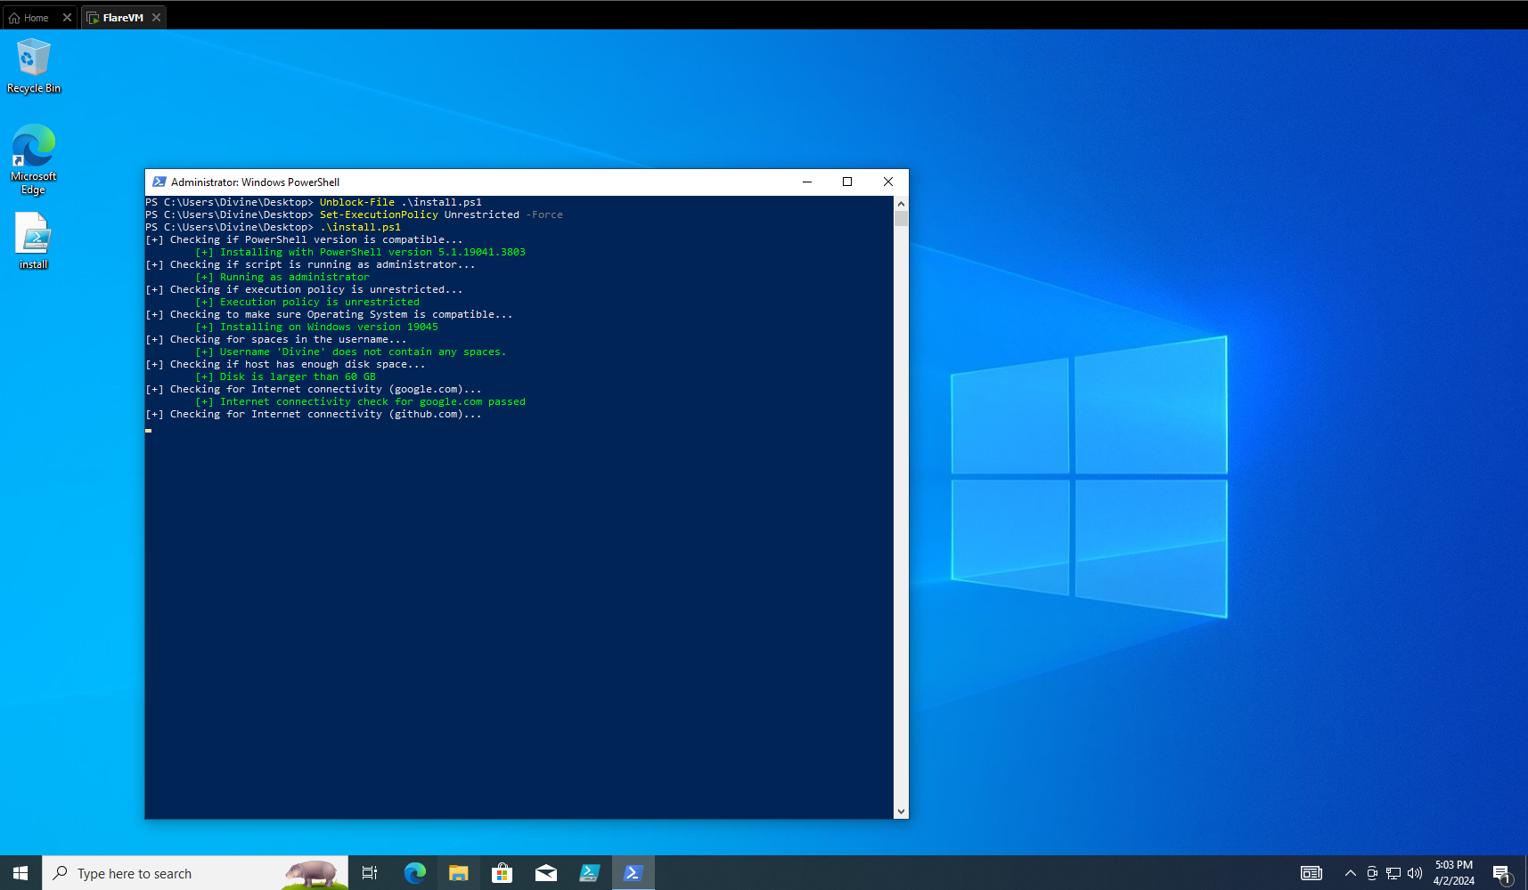This screenshot has width=1528, height=890.
Task: Click the search magnifier icon in taskbar
Action: pyautogui.click(x=61, y=873)
